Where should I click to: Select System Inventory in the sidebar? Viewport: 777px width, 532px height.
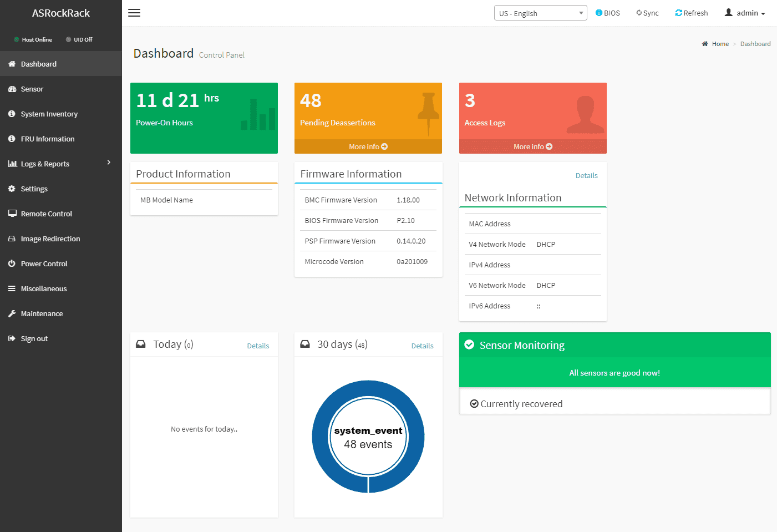point(49,114)
